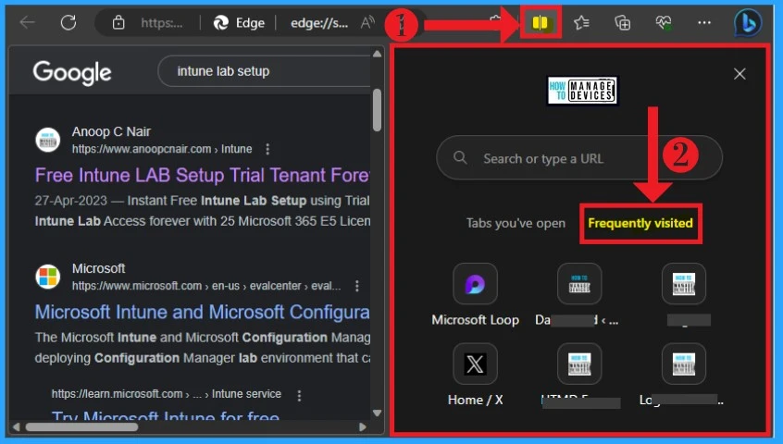This screenshot has width=783, height=444.
Task: Click the Edge logo in address bar
Action: 220,22
